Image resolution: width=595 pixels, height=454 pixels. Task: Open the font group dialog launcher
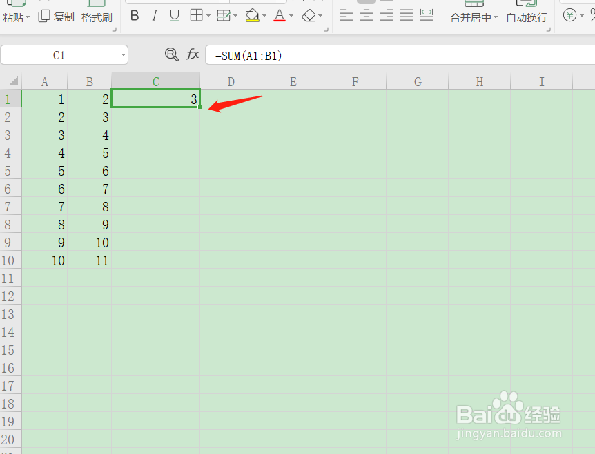[326, 29]
